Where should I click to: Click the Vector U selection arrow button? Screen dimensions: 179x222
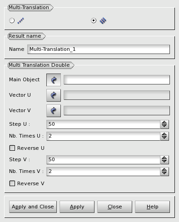click(54, 95)
